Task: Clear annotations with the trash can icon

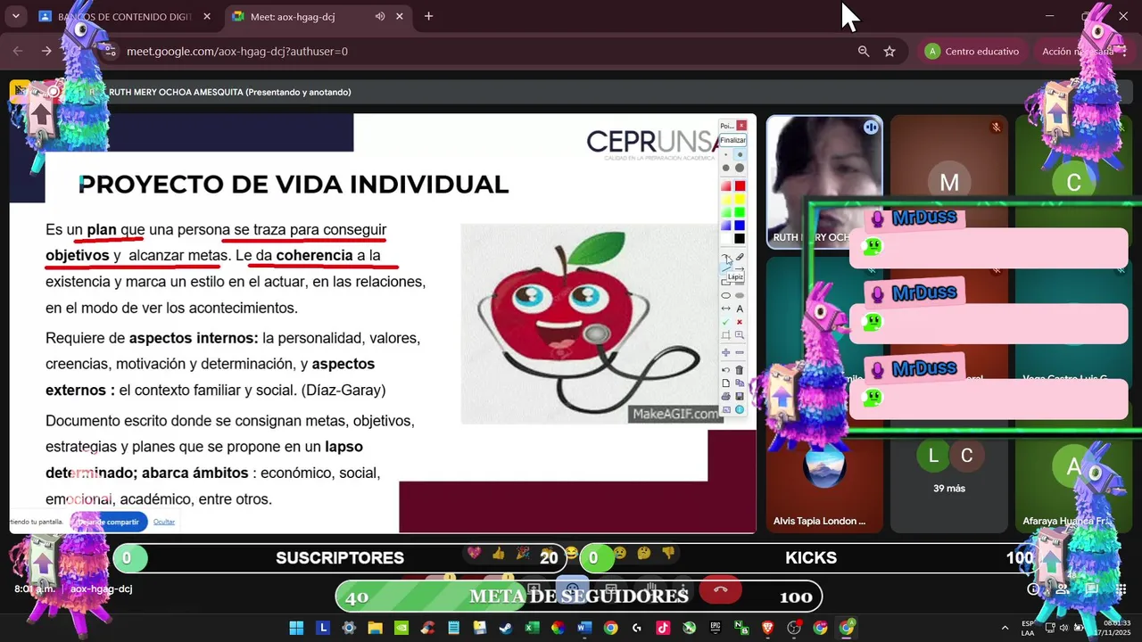Action: click(740, 371)
